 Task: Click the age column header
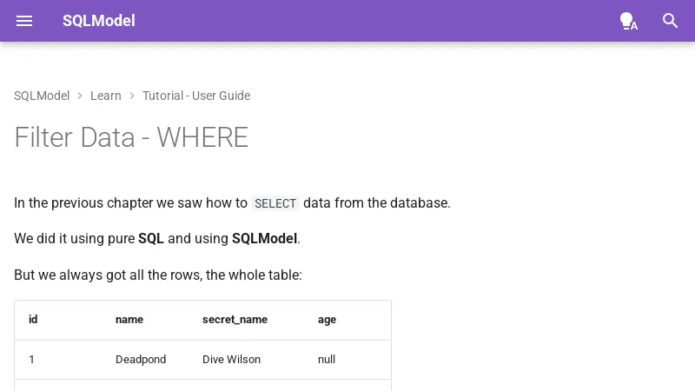327,320
